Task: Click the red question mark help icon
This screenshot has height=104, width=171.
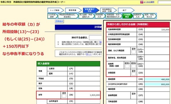Action: [x=142, y=2]
